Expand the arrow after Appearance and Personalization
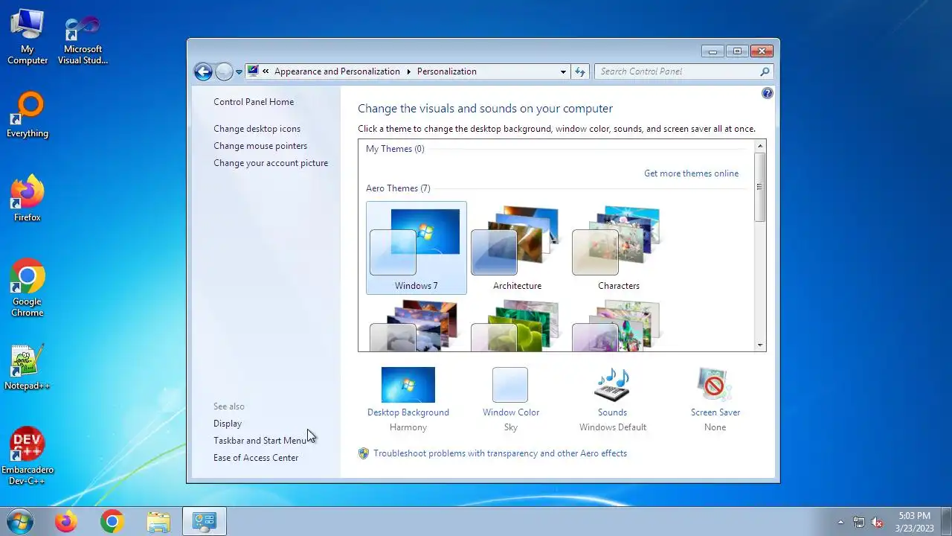The image size is (952, 536). click(x=408, y=71)
